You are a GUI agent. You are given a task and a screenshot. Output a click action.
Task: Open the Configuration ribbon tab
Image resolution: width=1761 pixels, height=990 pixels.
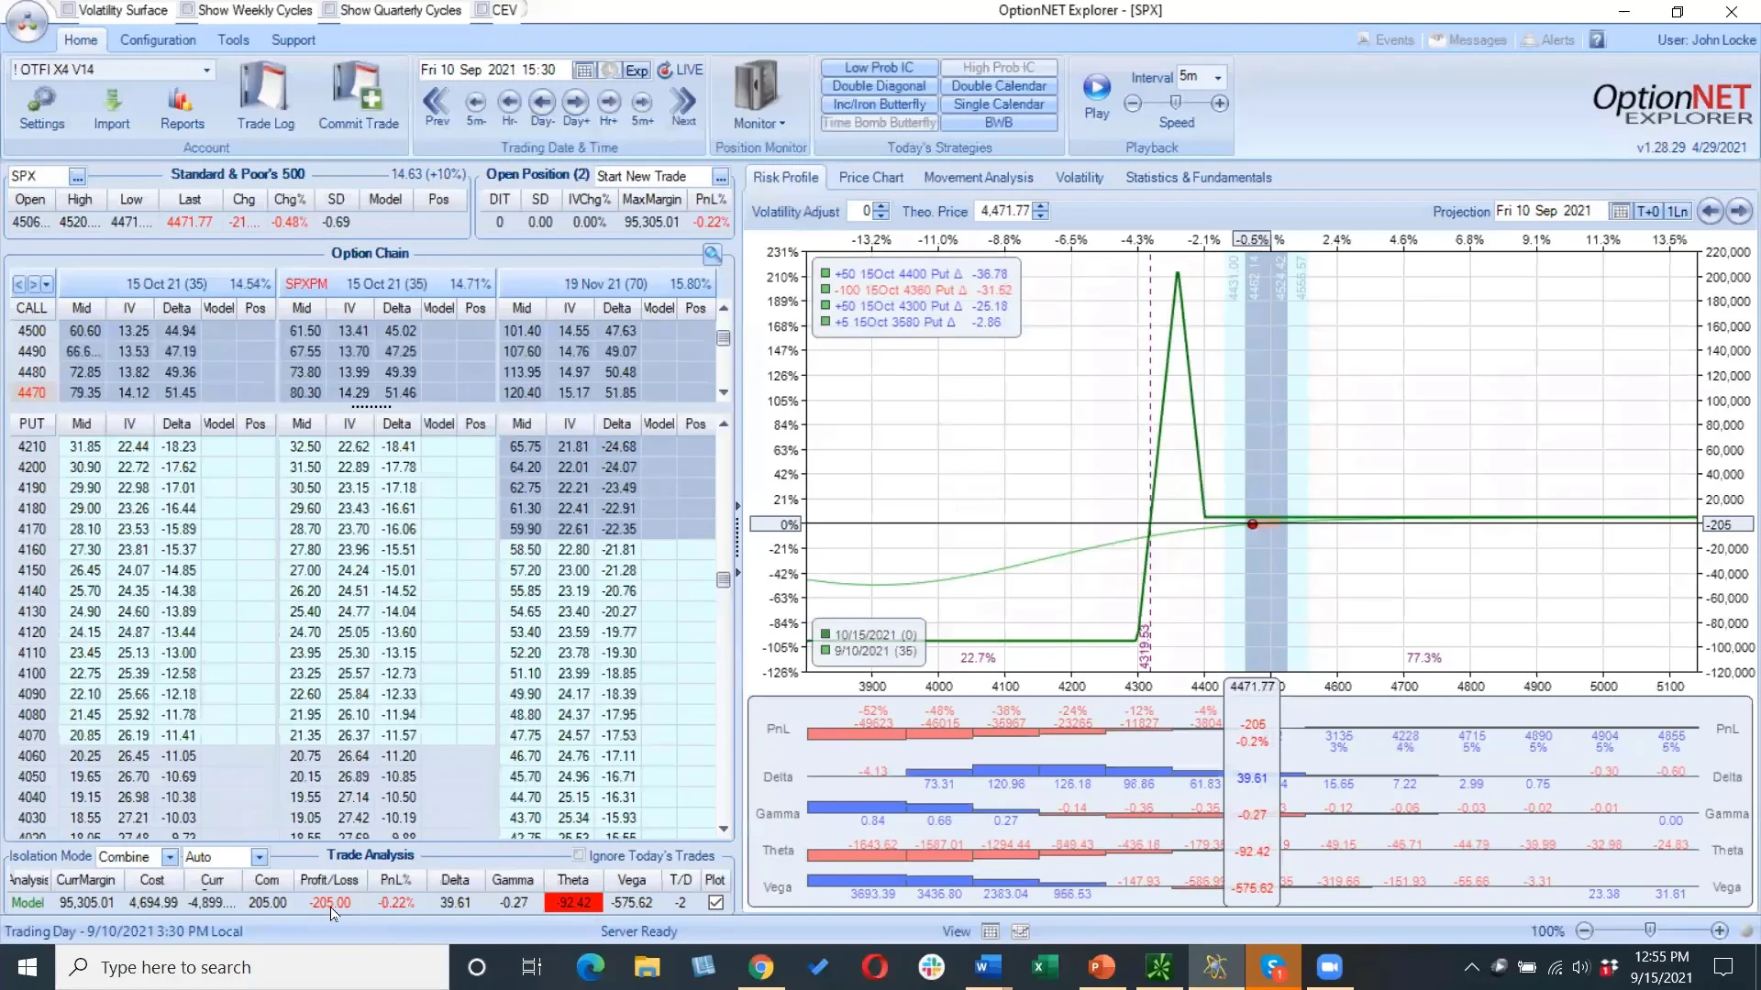pos(158,40)
